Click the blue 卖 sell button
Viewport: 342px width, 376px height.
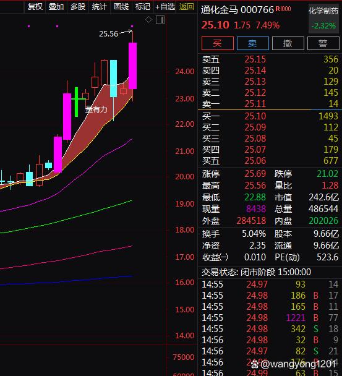pyautogui.click(x=252, y=43)
